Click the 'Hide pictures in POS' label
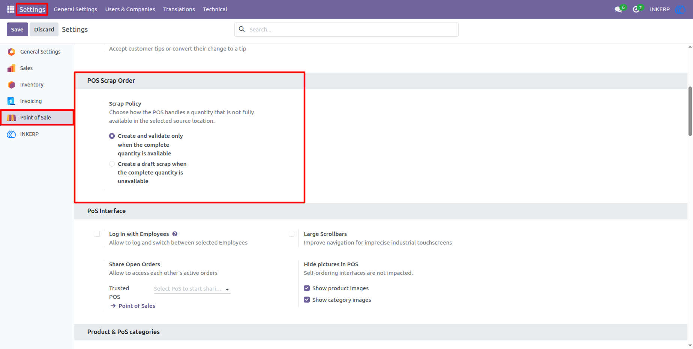The image size is (693, 349). (x=331, y=264)
